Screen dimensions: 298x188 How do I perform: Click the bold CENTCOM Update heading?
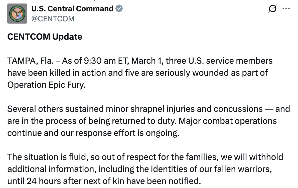pyautogui.click(x=45, y=37)
